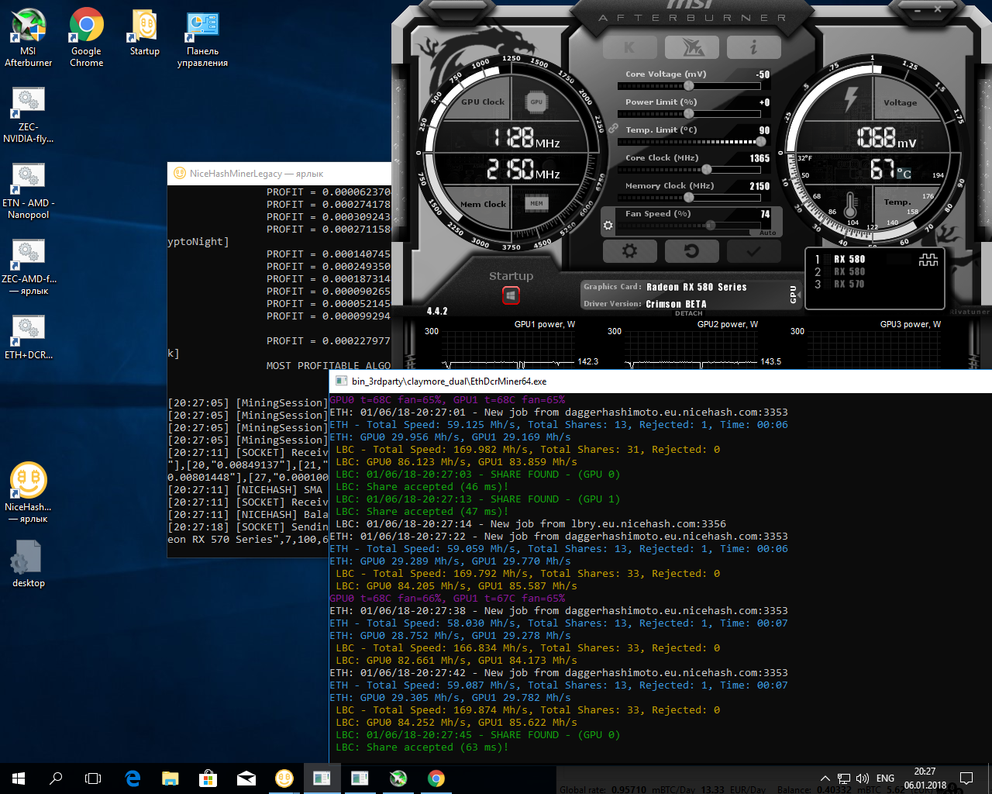This screenshot has width=992, height=794.
Task: Adjust Memory Clock slider handle
Action: click(x=688, y=197)
